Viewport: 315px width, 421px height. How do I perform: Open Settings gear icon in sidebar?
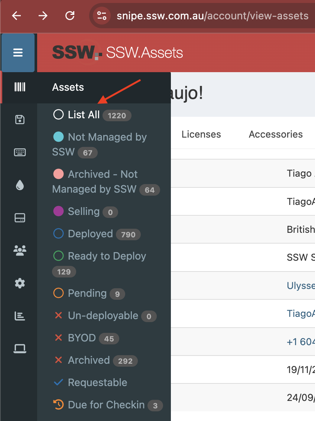(x=20, y=283)
